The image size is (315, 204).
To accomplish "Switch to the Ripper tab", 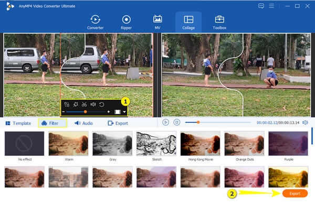I will pyautogui.click(x=126, y=22).
